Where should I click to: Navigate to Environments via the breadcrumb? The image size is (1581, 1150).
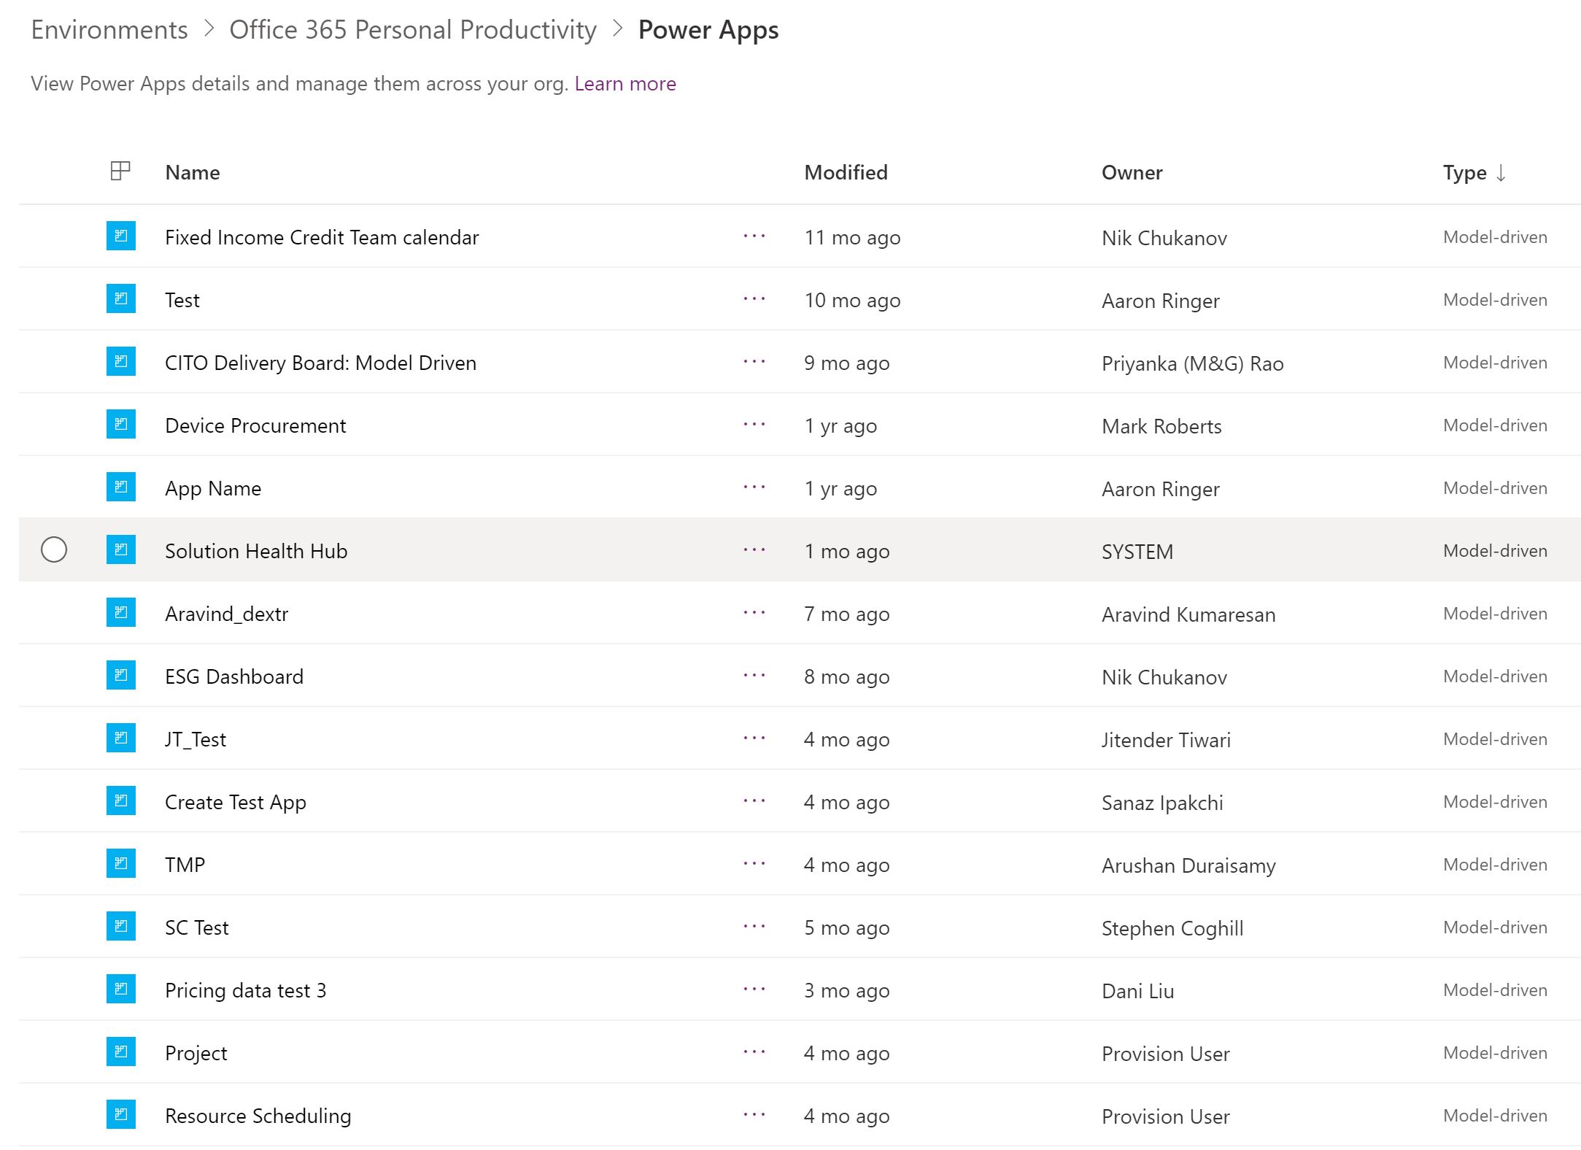pyautogui.click(x=109, y=29)
